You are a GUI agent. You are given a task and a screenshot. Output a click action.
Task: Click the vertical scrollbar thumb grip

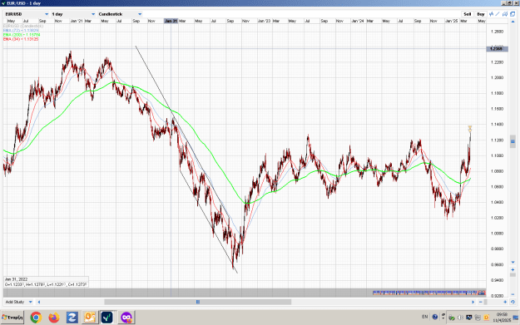[x=513, y=141]
